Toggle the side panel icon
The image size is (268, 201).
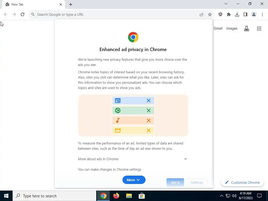click(x=245, y=15)
